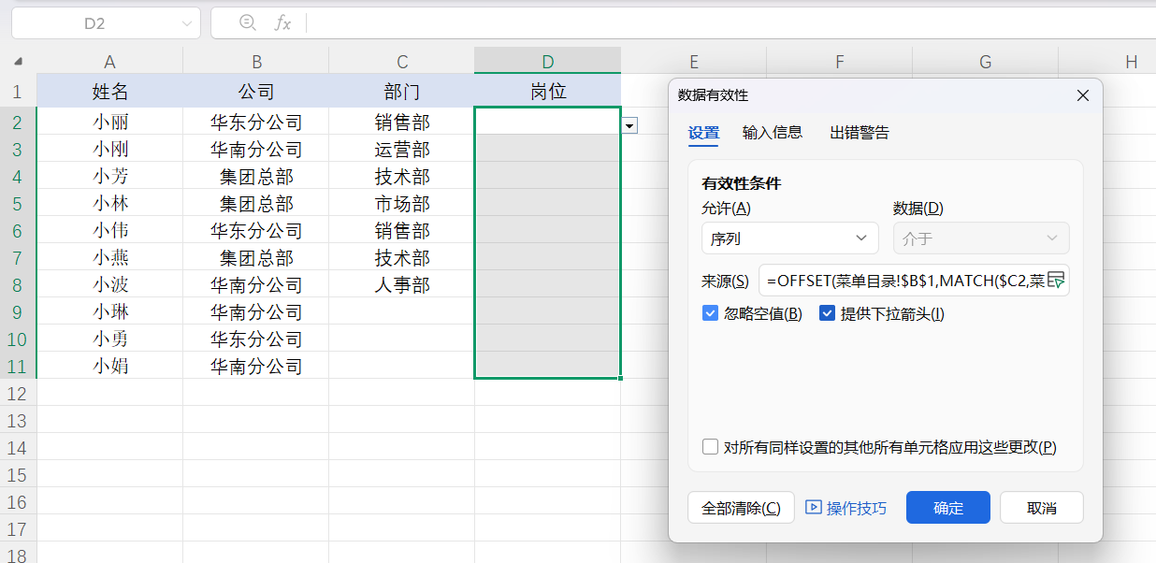1156x563 pixels.
Task: Uncheck 忽略空值 checkbox
Action: (710, 314)
